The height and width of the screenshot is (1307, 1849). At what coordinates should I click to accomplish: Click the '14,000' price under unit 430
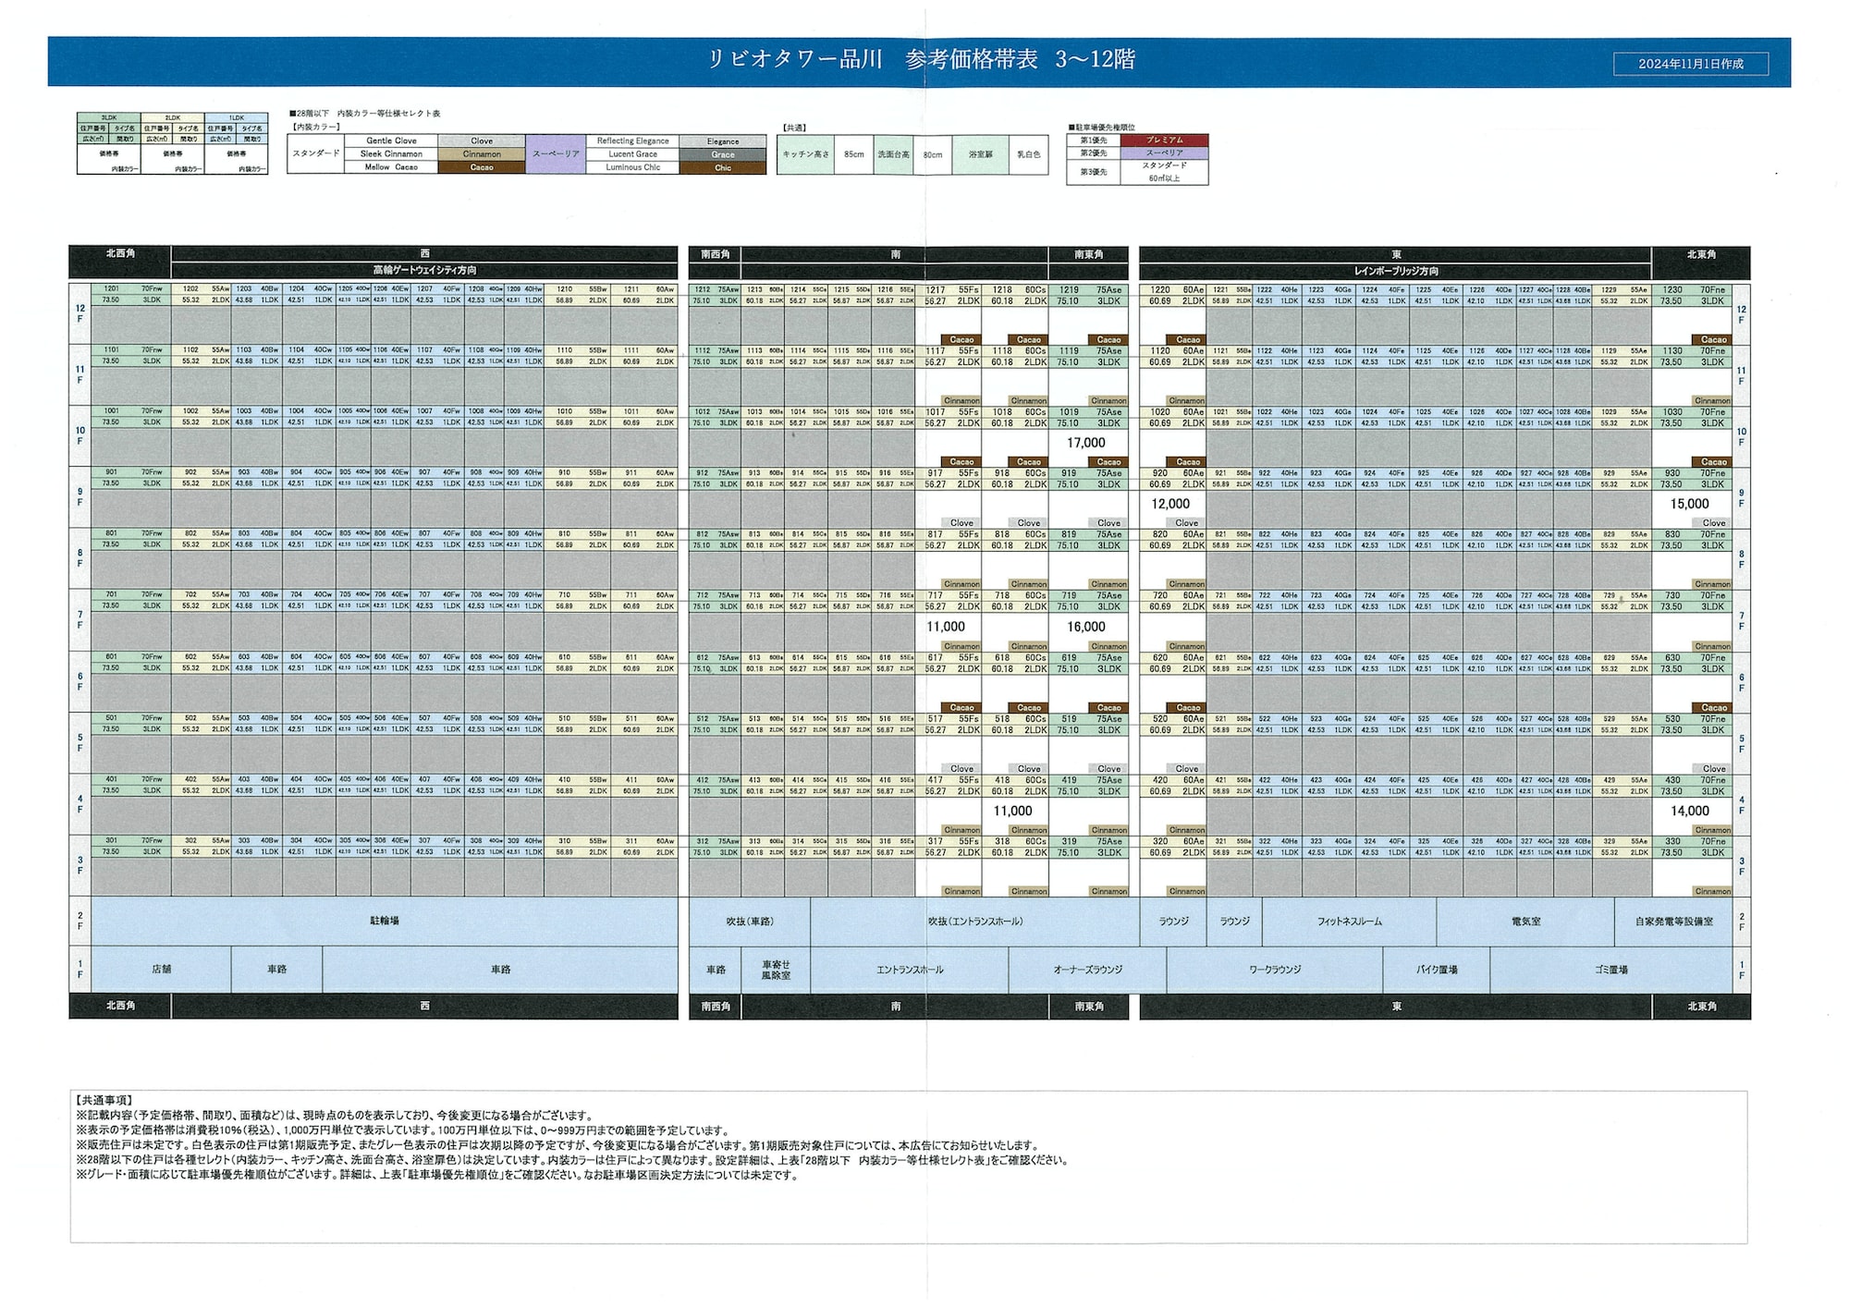1690,811
